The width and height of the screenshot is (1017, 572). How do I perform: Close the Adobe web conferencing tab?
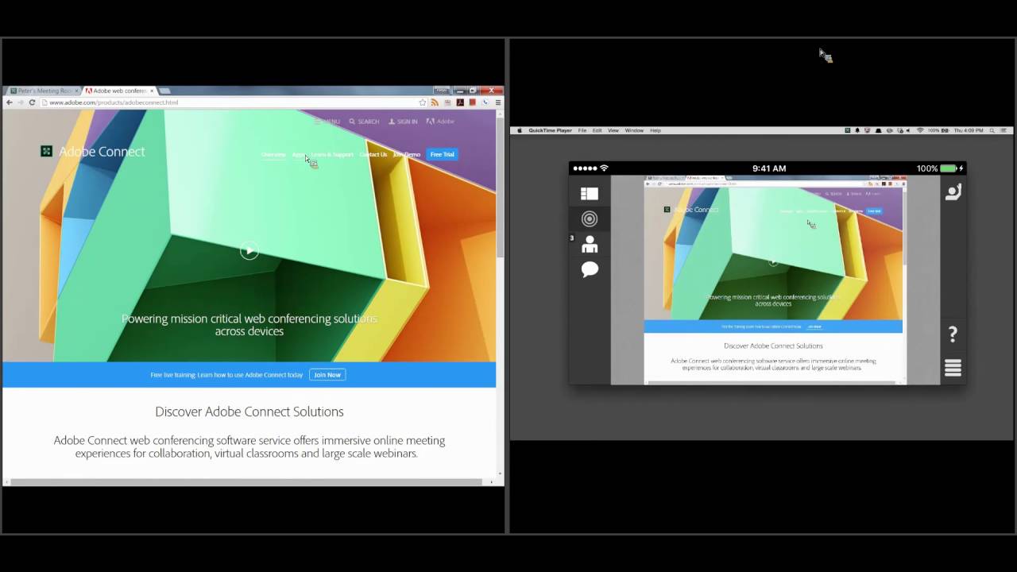point(152,91)
